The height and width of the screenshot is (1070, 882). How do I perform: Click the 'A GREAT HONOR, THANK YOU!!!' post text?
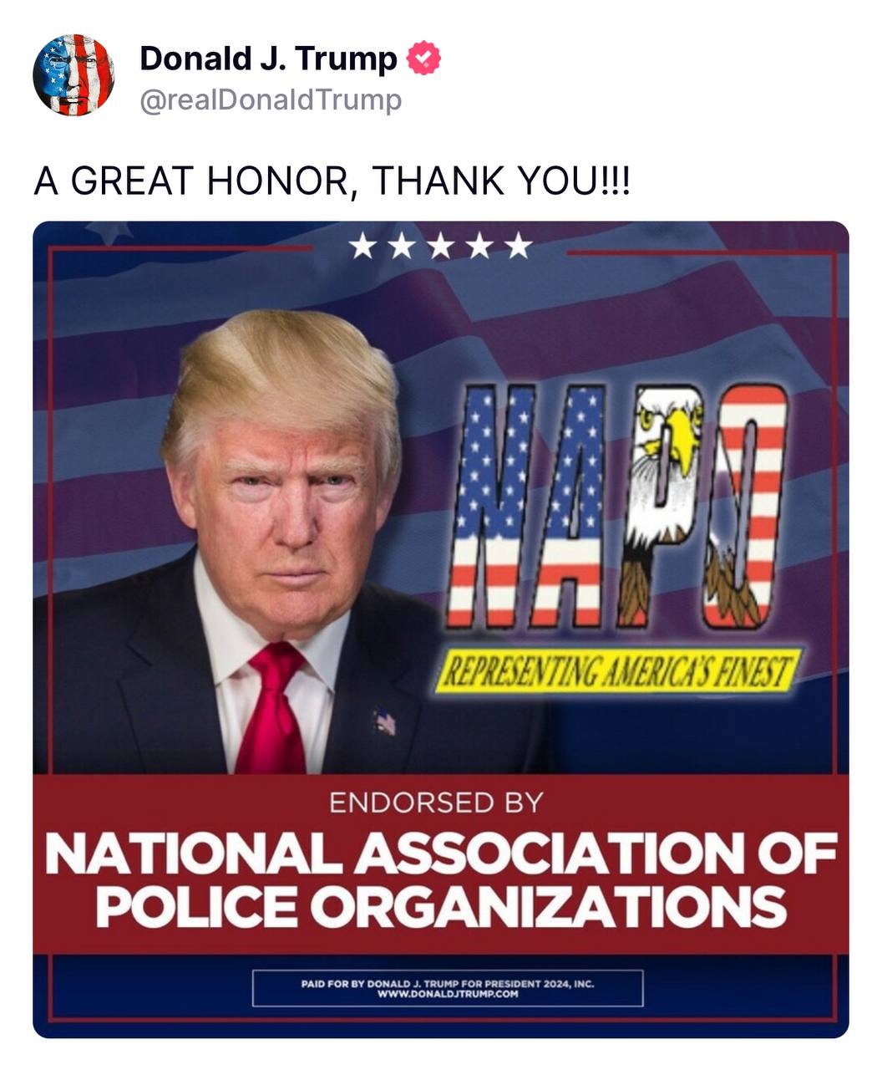(x=331, y=181)
